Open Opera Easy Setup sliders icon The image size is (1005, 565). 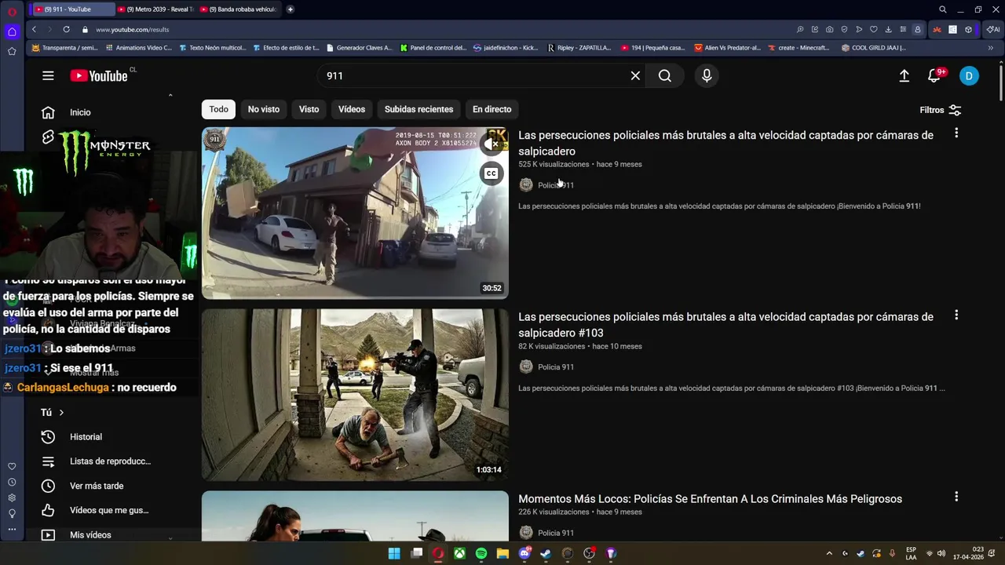(x=903, y=29)
